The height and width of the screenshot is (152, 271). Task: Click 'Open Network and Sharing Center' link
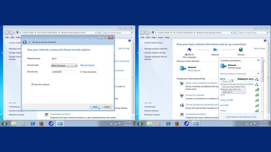pyautogui.click(x=241, y=117)
